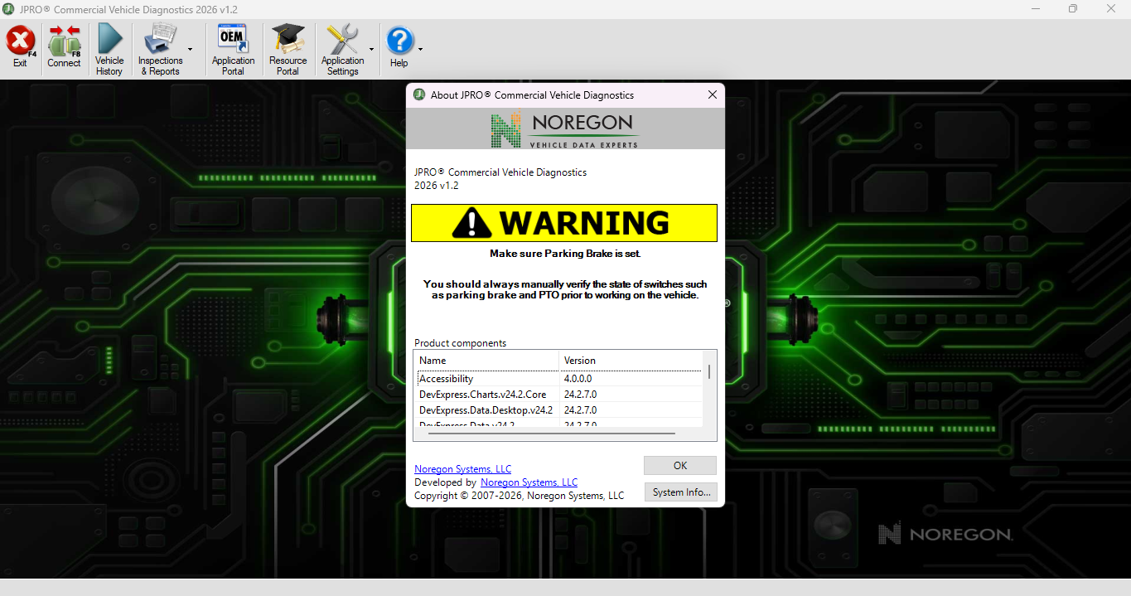Sort components by the Name column header
1131x596 pixels.
486,361
